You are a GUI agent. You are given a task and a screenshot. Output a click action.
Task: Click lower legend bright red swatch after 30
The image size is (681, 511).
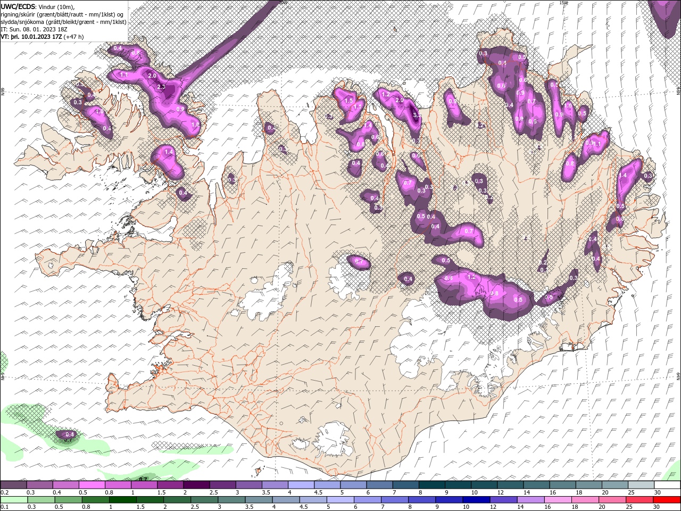click(x=667, y=500)
